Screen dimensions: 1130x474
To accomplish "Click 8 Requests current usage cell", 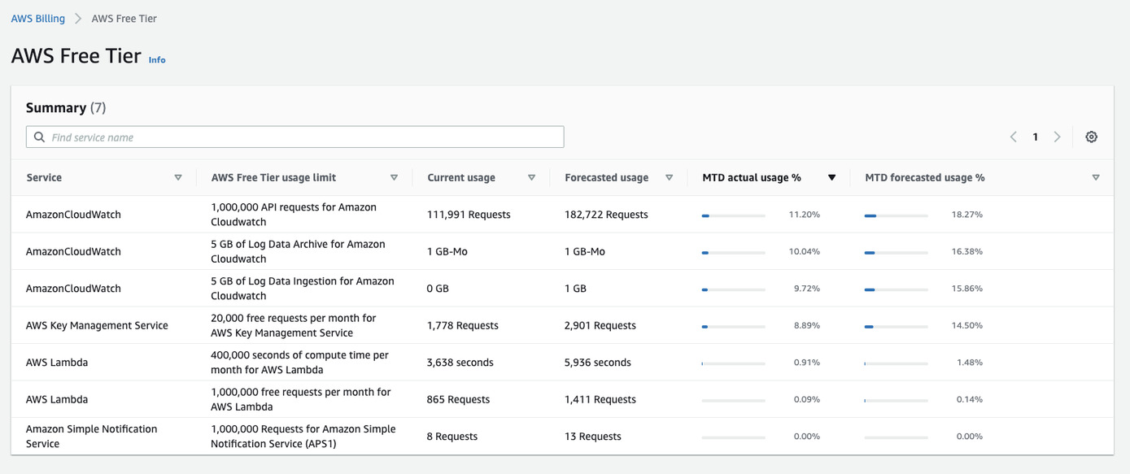I will tap(452, 437).
